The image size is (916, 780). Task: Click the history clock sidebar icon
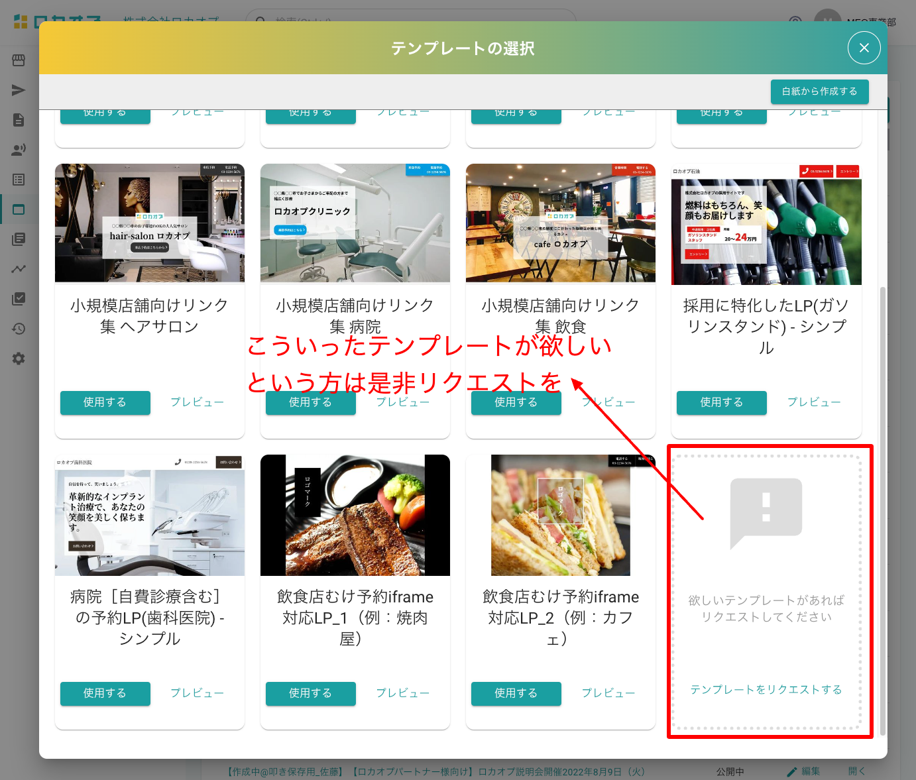[19, 329]
